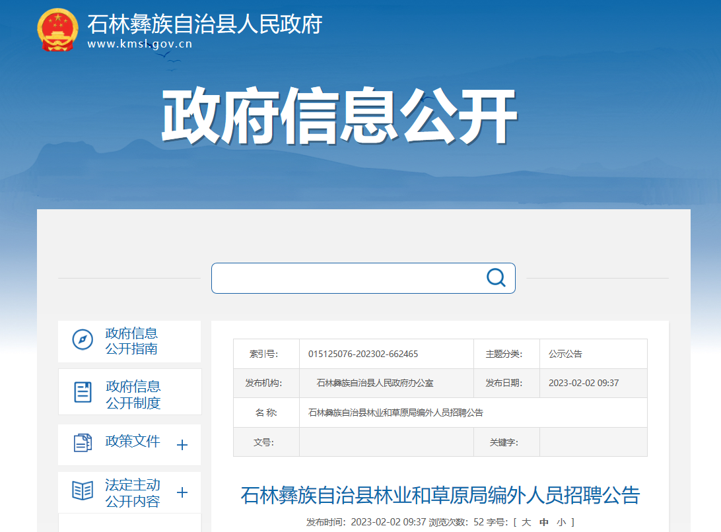Expand 法定主动公开内容 with its plus sign
This screenshot has height=532, width=721.
(x=182, y=493)
